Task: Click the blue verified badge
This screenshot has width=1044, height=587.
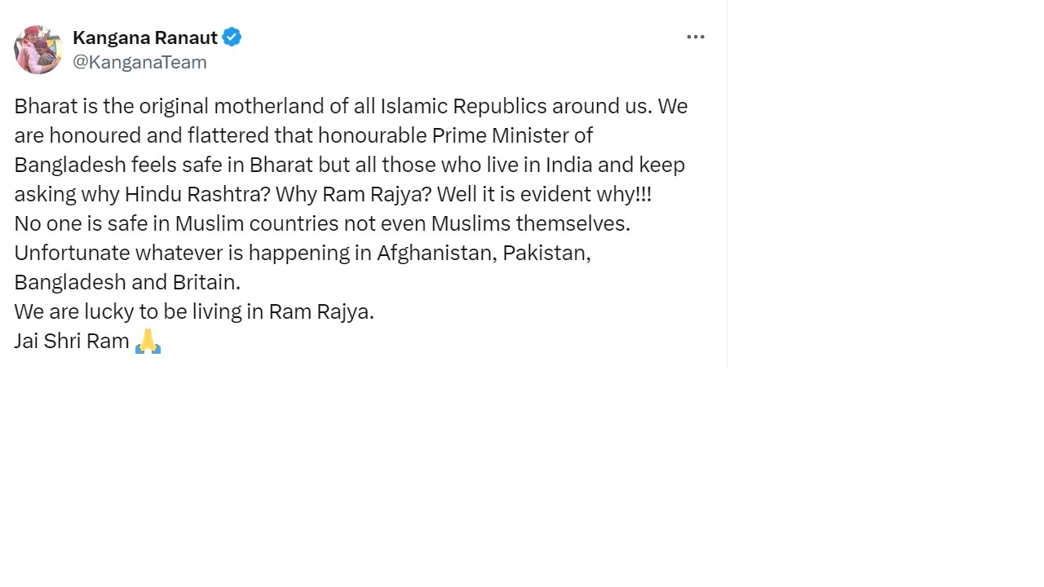Action: point(232,38)
